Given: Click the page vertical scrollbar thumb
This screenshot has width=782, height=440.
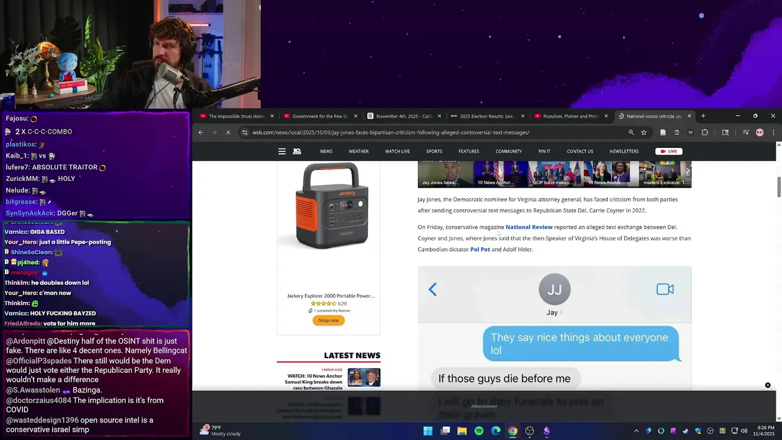Looking at the screenshot, I should click(x=779, y=187).
